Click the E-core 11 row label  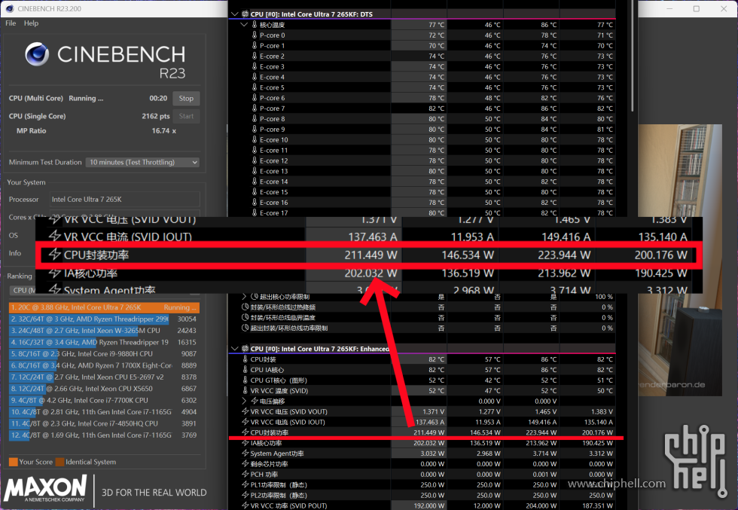click(x=273, y=150)
